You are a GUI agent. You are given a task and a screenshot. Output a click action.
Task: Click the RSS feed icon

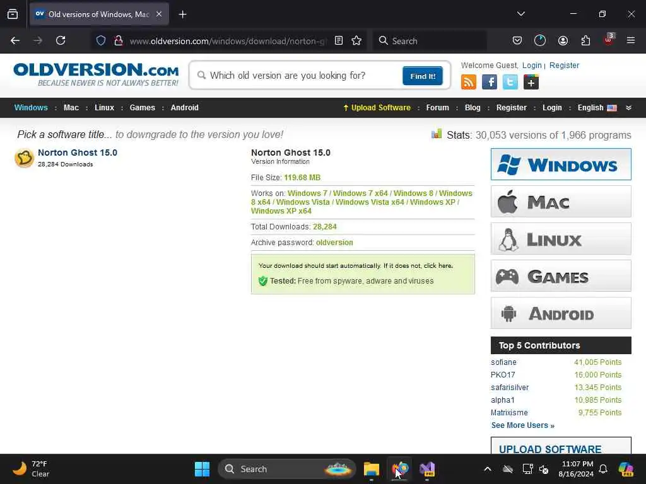(469, 82)
